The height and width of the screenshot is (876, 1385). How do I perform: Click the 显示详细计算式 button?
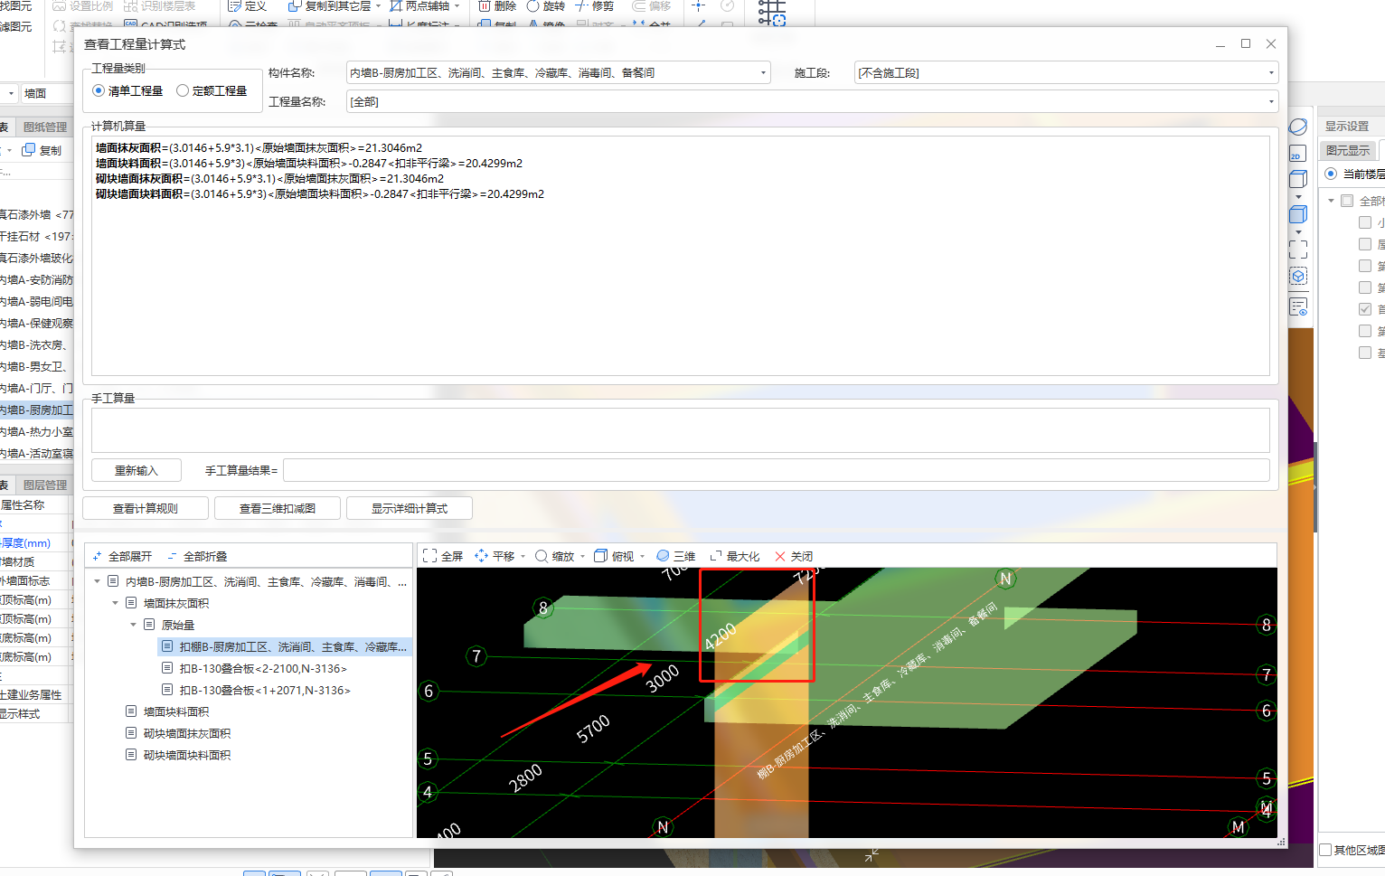coord(409,508)
